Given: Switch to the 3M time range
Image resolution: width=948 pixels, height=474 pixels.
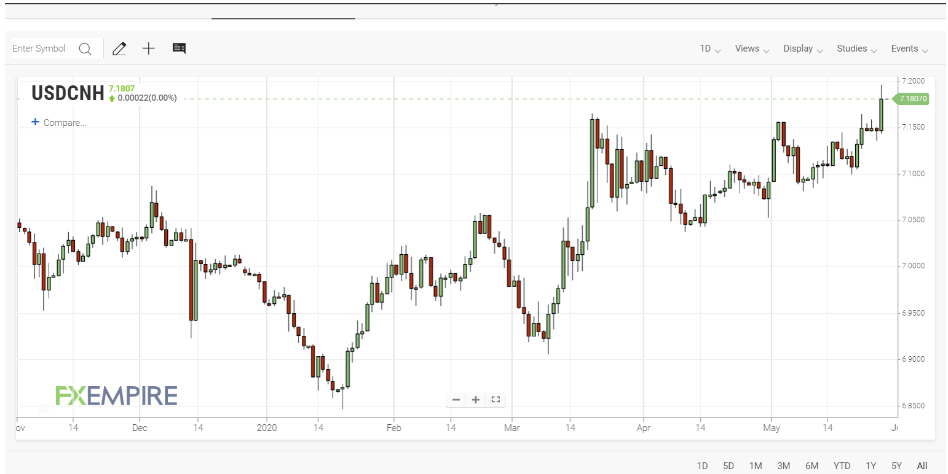Looking at the screenshot, I should pyautogui.click(x=783, y=465).
